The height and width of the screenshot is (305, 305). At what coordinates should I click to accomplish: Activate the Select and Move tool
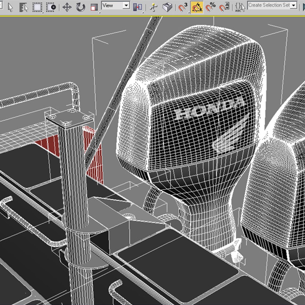click(67, 7)
